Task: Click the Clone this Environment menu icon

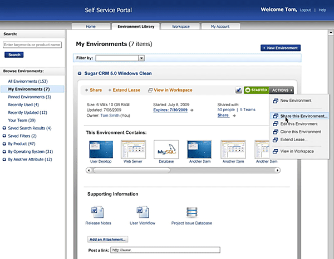Action: 276,132
